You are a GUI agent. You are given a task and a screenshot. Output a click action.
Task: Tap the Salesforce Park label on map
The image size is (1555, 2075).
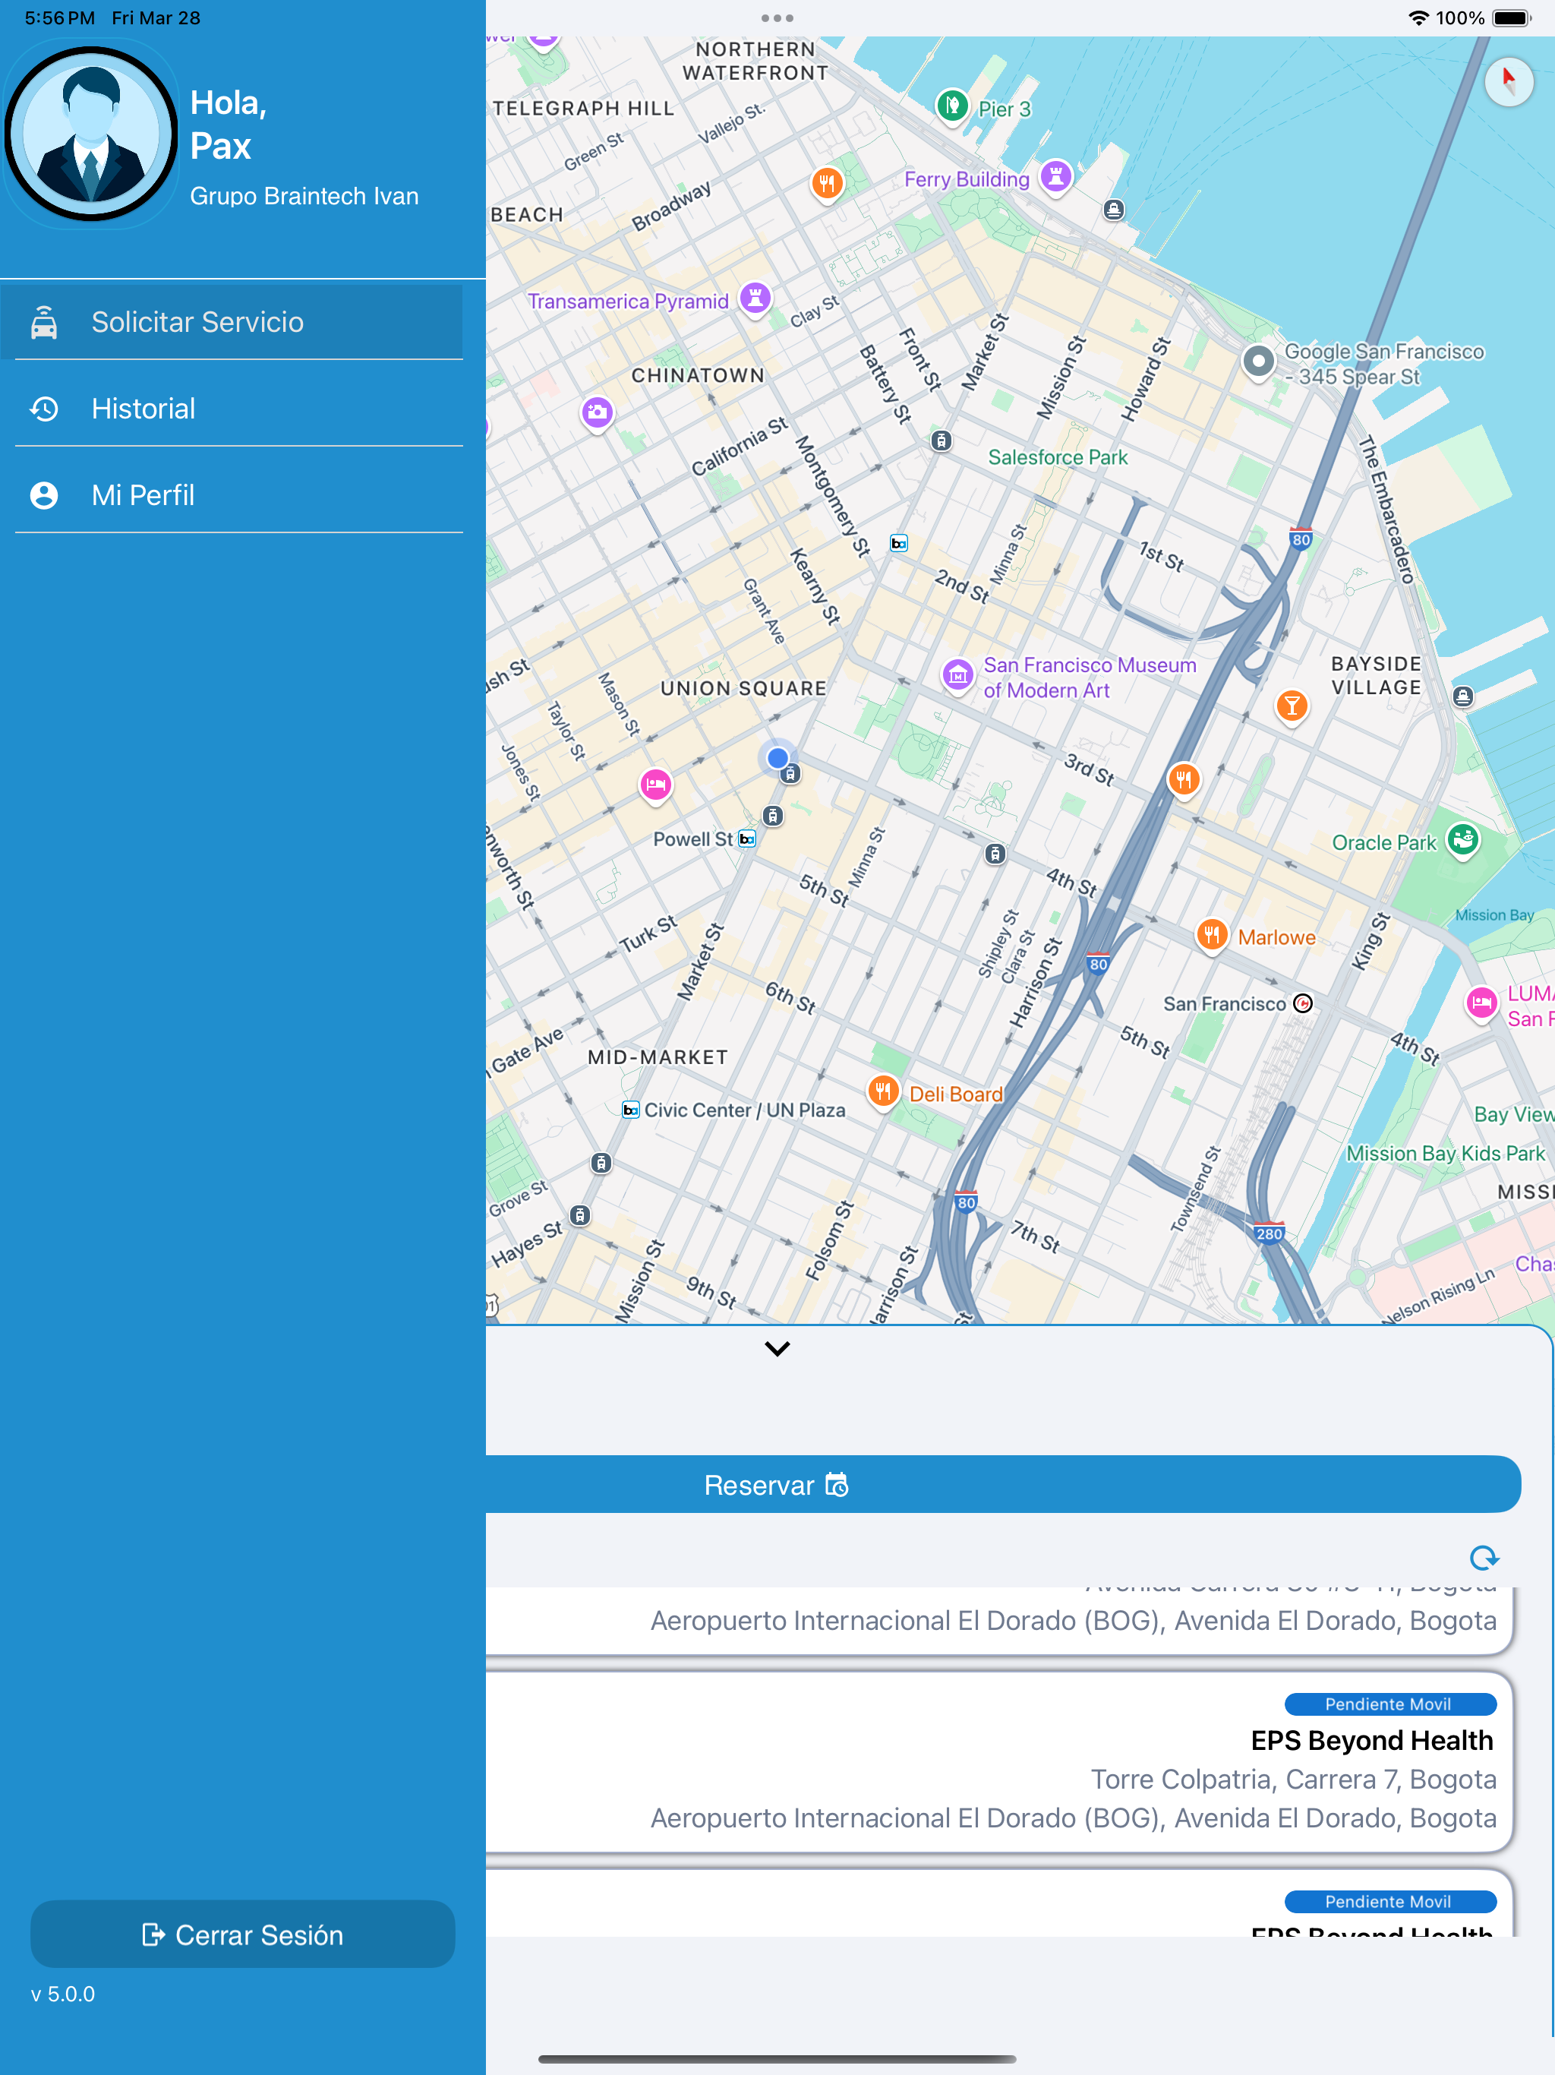1058,458
